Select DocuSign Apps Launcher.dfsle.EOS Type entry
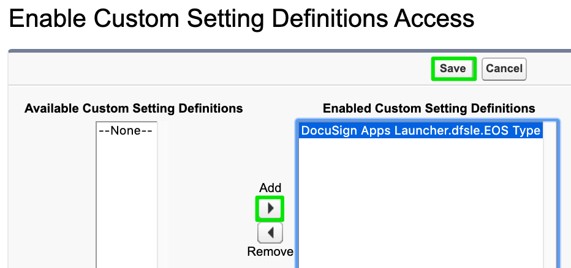571x268 pixels. tap(420, 130)
